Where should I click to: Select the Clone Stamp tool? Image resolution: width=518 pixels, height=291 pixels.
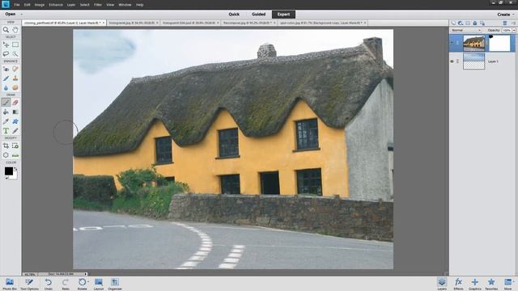[x=15, y=78]
